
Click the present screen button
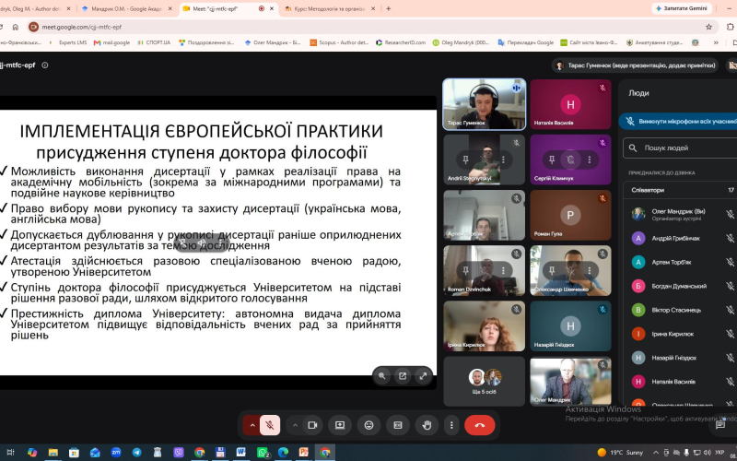pyautogui.click(x=340, y=425)
